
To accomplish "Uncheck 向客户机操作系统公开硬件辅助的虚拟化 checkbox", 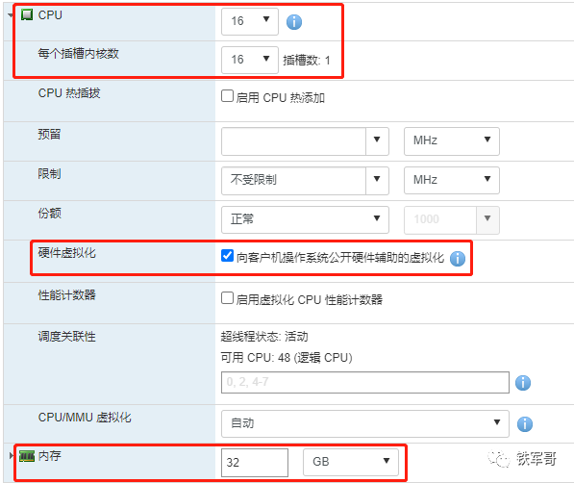I will (x=227, y=255).
